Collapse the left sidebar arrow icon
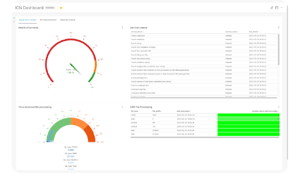This screenshot has width=299, height=187. coord(14,18)
